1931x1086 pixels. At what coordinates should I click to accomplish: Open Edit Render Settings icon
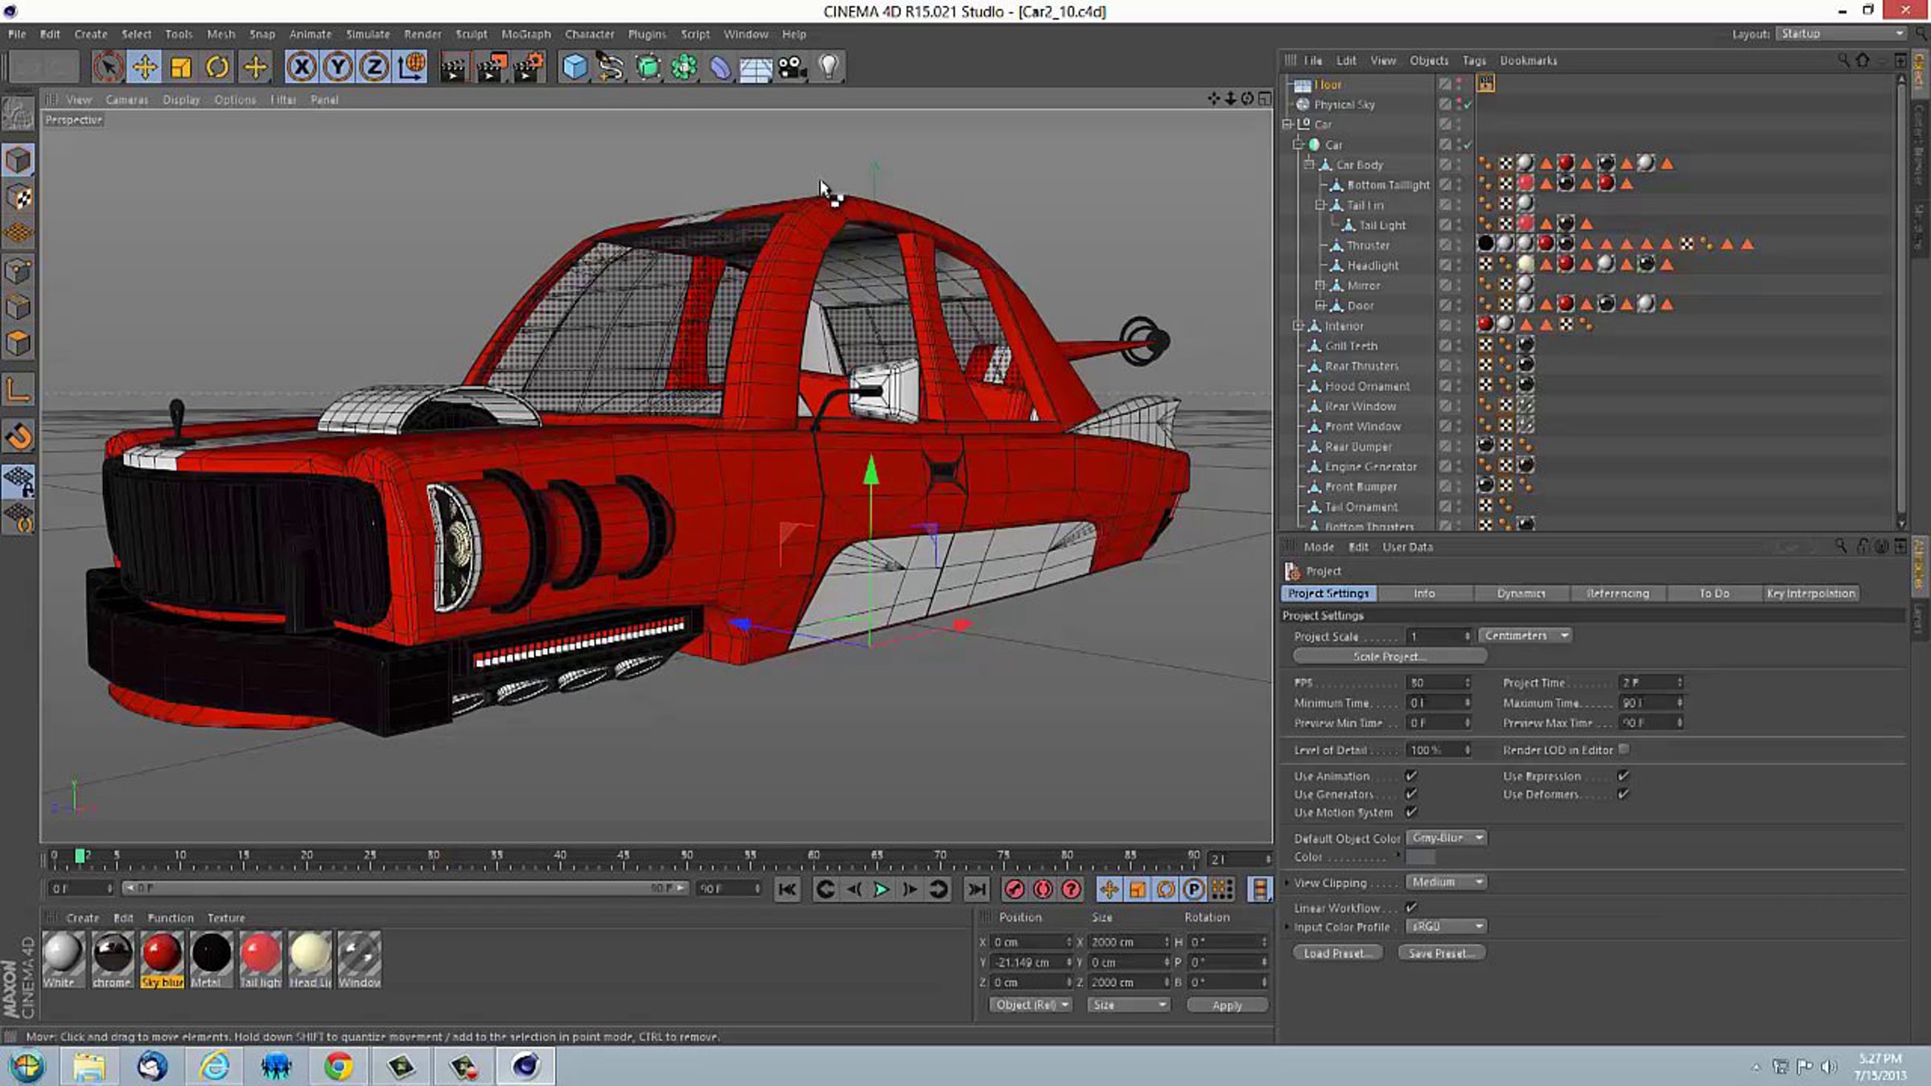(x=529, y=67)
